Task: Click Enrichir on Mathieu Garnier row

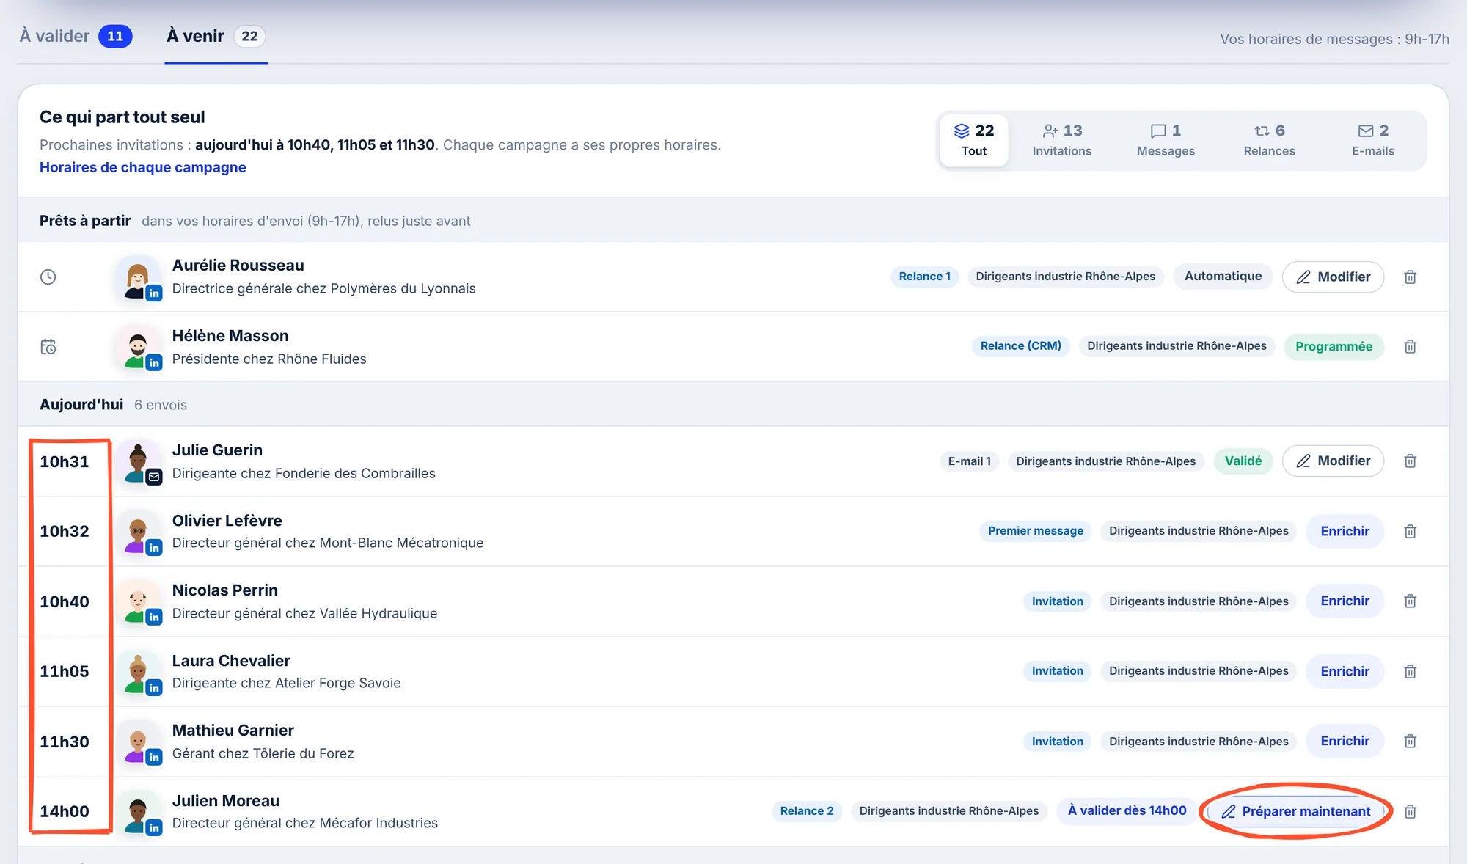Action: click(x=1345, y=741)
